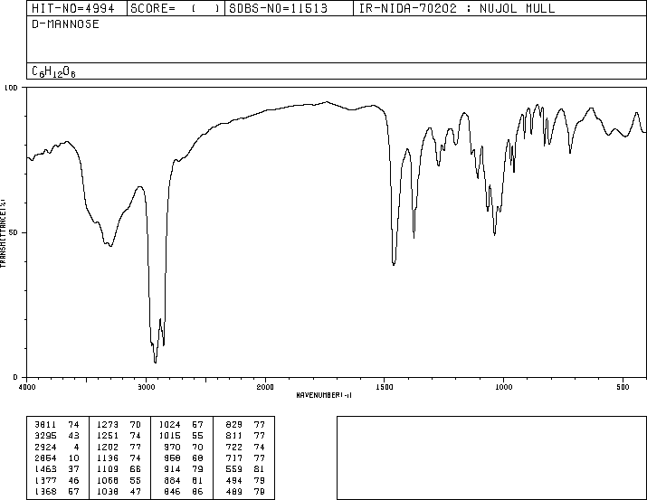The height and width of the screenshot is (500, 647).
Task: Click the 914 peak table entry
Action: pos(172,469)
